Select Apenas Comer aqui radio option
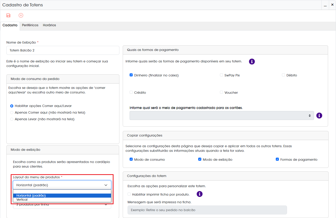 [12, 113]
